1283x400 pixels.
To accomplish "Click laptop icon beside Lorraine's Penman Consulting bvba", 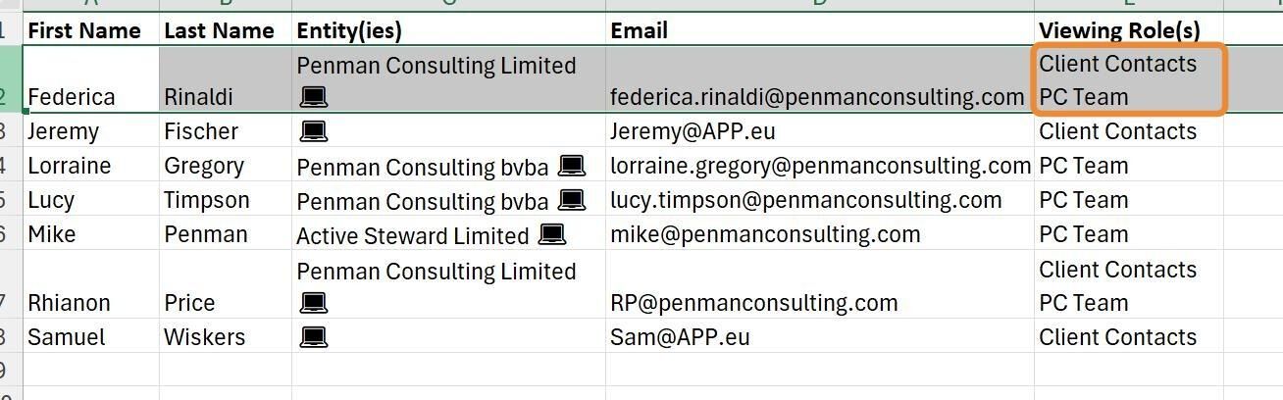I will coord(571,166).
